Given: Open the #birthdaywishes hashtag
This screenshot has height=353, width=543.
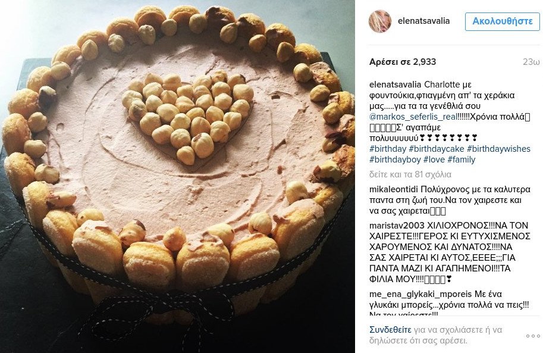Looking at the screenshot, I should (498, 149).
